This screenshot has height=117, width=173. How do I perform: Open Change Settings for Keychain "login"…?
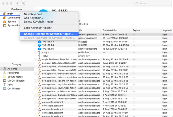pyautogui.click(x=49, y=34)
